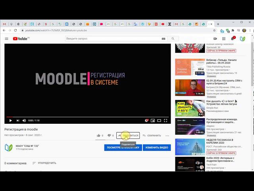This screenshot has width=254, height=191.
Task: Open Распределенная команда video title
Action: tap(222, 121)
